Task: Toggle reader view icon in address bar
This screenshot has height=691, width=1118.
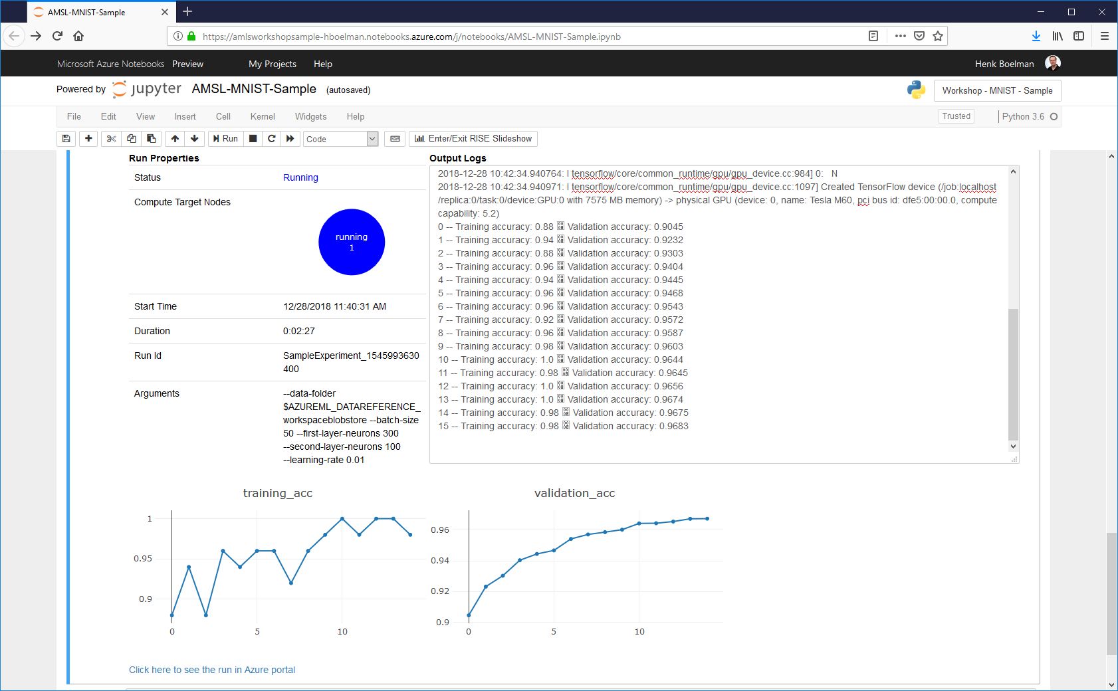Action: pyautogui.click(x=873, y=36)
